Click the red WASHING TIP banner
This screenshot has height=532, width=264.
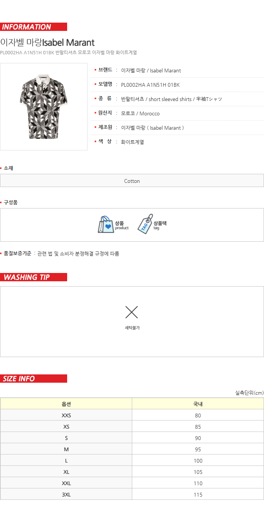coord(34,277)
